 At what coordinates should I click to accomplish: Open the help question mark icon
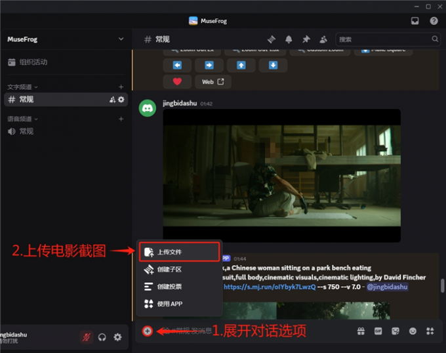(x=434, y=21)
